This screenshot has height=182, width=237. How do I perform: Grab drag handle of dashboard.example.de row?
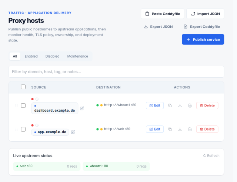[x=16, y=105]
